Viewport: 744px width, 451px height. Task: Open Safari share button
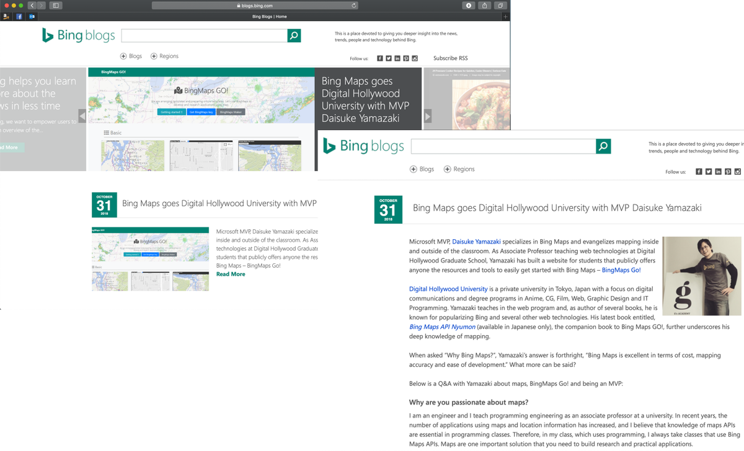pos(484,6)
